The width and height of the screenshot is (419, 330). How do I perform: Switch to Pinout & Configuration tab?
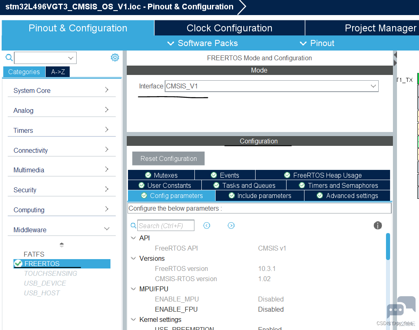pos(78,28)
